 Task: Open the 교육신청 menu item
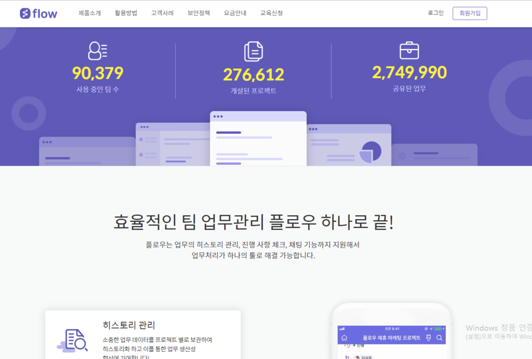point(271,13)
